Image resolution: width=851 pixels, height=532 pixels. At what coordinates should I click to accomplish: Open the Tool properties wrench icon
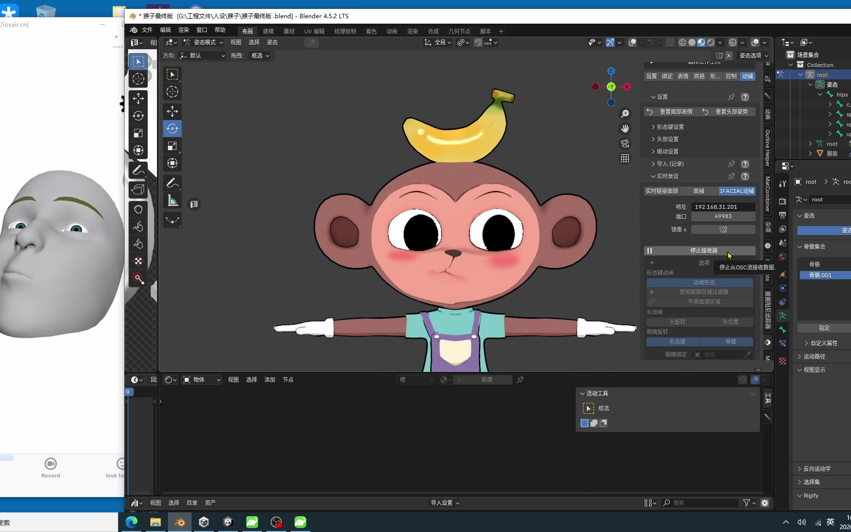click(783, 184)
